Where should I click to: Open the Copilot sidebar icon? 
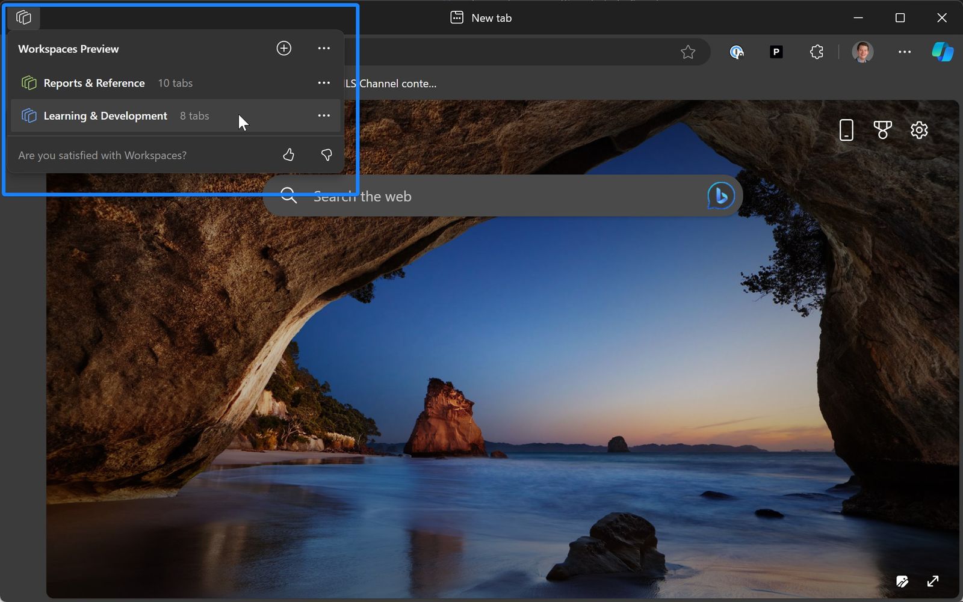click(943, 52)
